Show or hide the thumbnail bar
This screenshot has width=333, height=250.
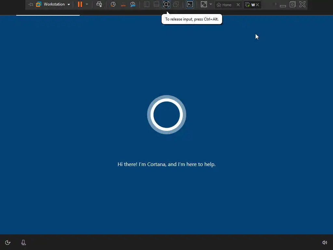coord(156,4)
